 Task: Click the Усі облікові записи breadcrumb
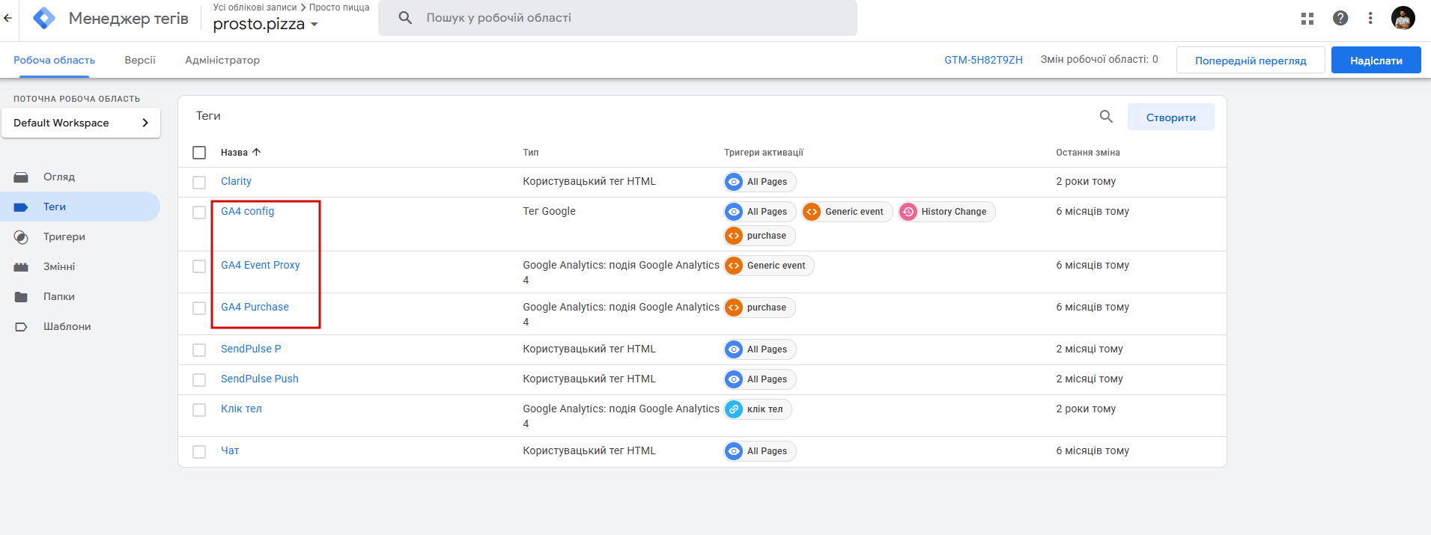[255, 7]
